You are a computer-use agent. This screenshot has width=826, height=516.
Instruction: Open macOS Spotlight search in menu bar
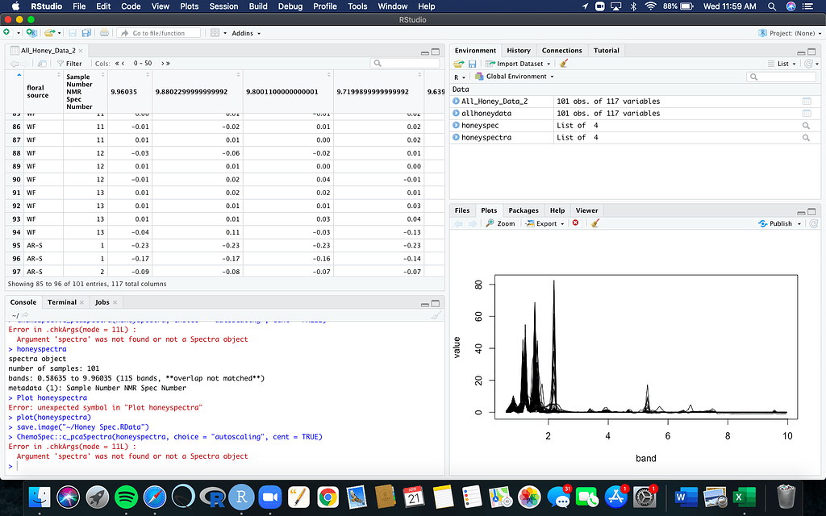(x=772, y=6)
